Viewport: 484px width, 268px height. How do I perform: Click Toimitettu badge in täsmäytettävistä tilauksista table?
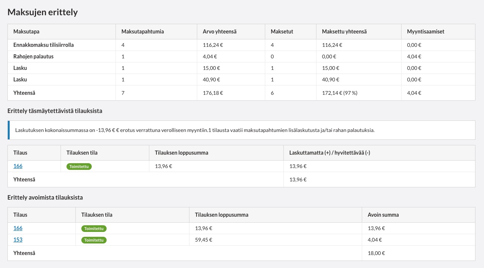click(79, 167)
